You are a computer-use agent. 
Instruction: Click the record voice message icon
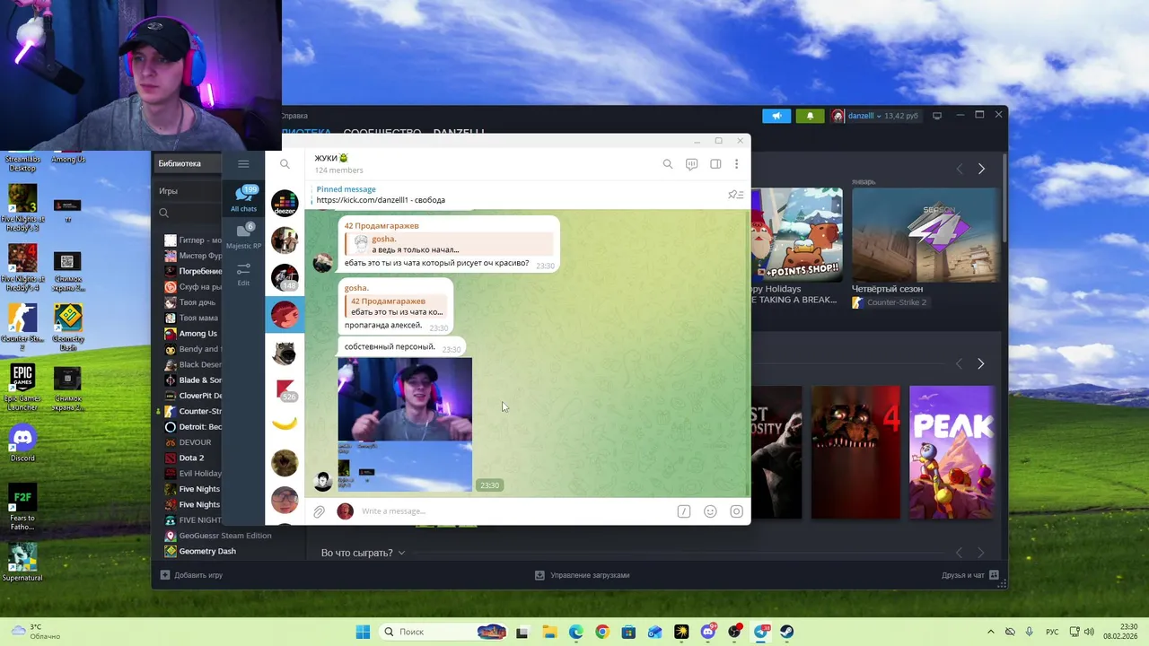pyautogui.click(x=736, y=511)
